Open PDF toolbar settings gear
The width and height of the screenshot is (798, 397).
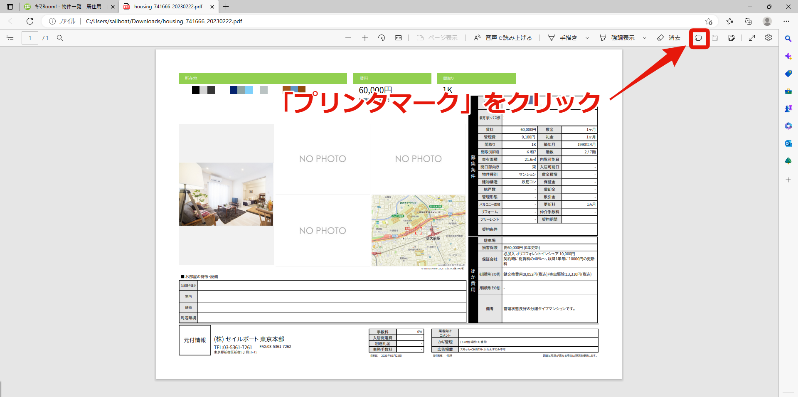[x=768, y=37]
